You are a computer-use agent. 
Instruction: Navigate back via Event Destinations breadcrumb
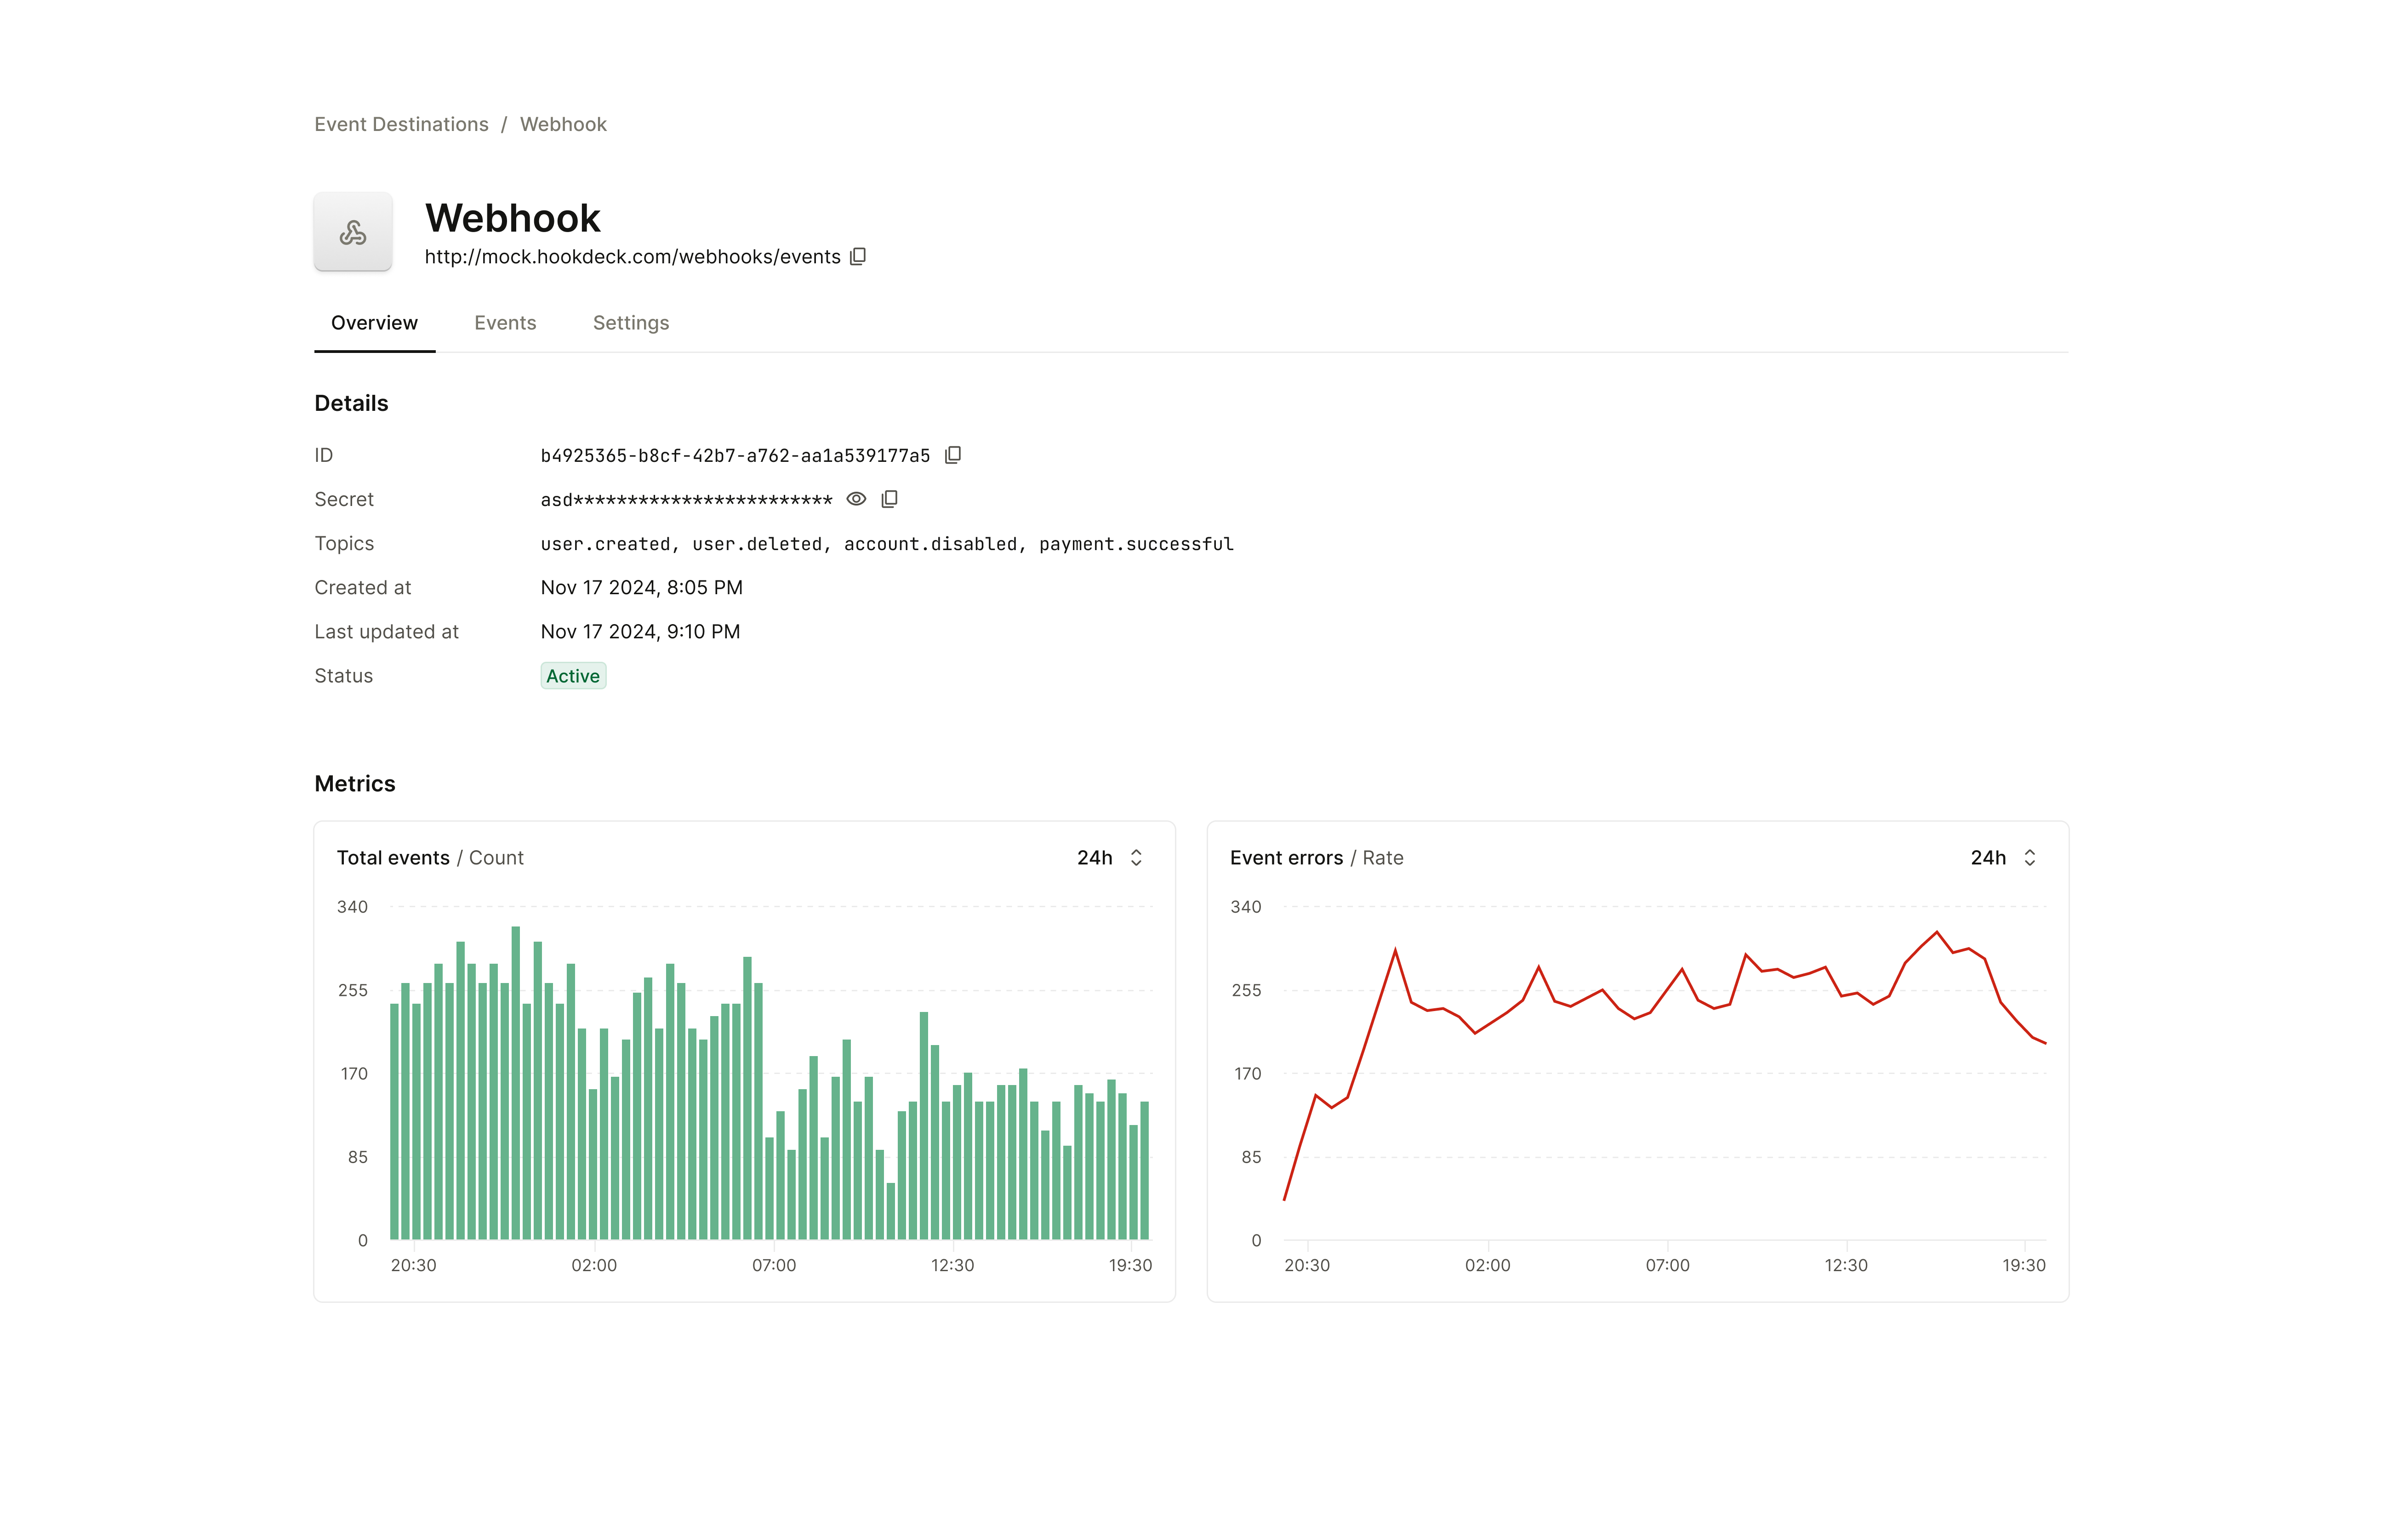coord(401,124)
